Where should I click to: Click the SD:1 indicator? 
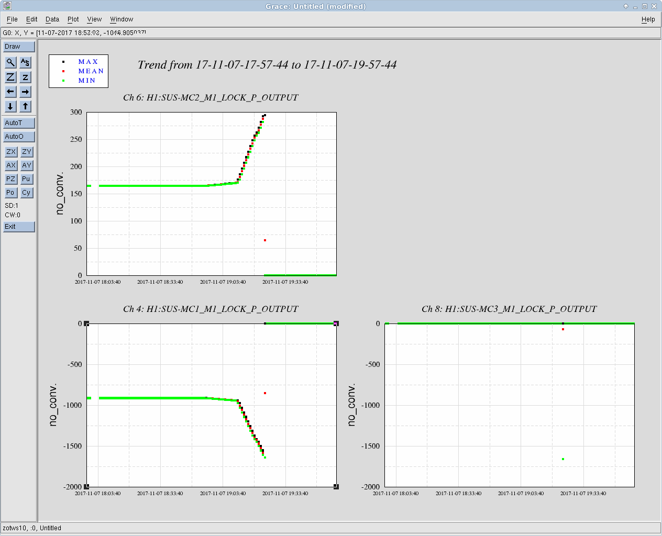click(12, 206)
